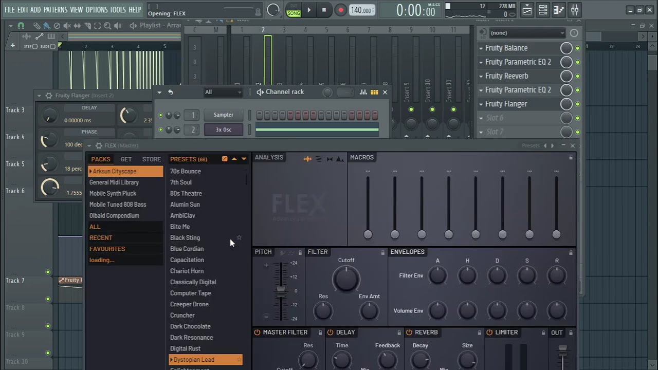
Task: Click the Macros panel lock icon
Action: [x=571, y=157]
